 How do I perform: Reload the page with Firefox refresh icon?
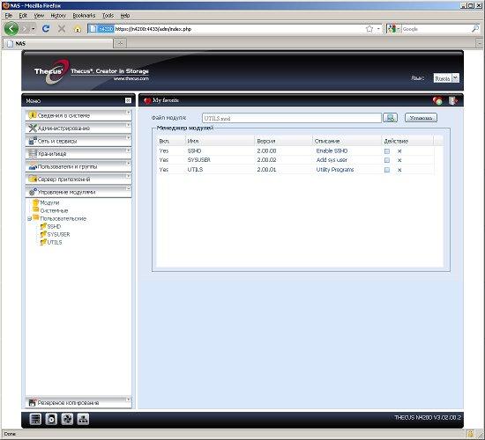tap(46, 29)
